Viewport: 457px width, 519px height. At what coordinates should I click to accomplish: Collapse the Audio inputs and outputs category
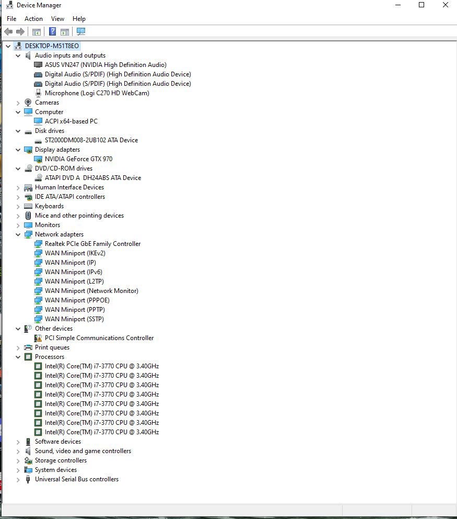[x=18, y=55]
